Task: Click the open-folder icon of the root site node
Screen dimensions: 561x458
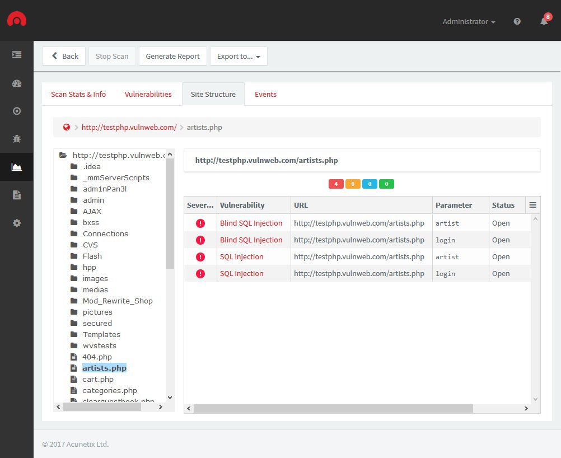Action: pos(63,155)
